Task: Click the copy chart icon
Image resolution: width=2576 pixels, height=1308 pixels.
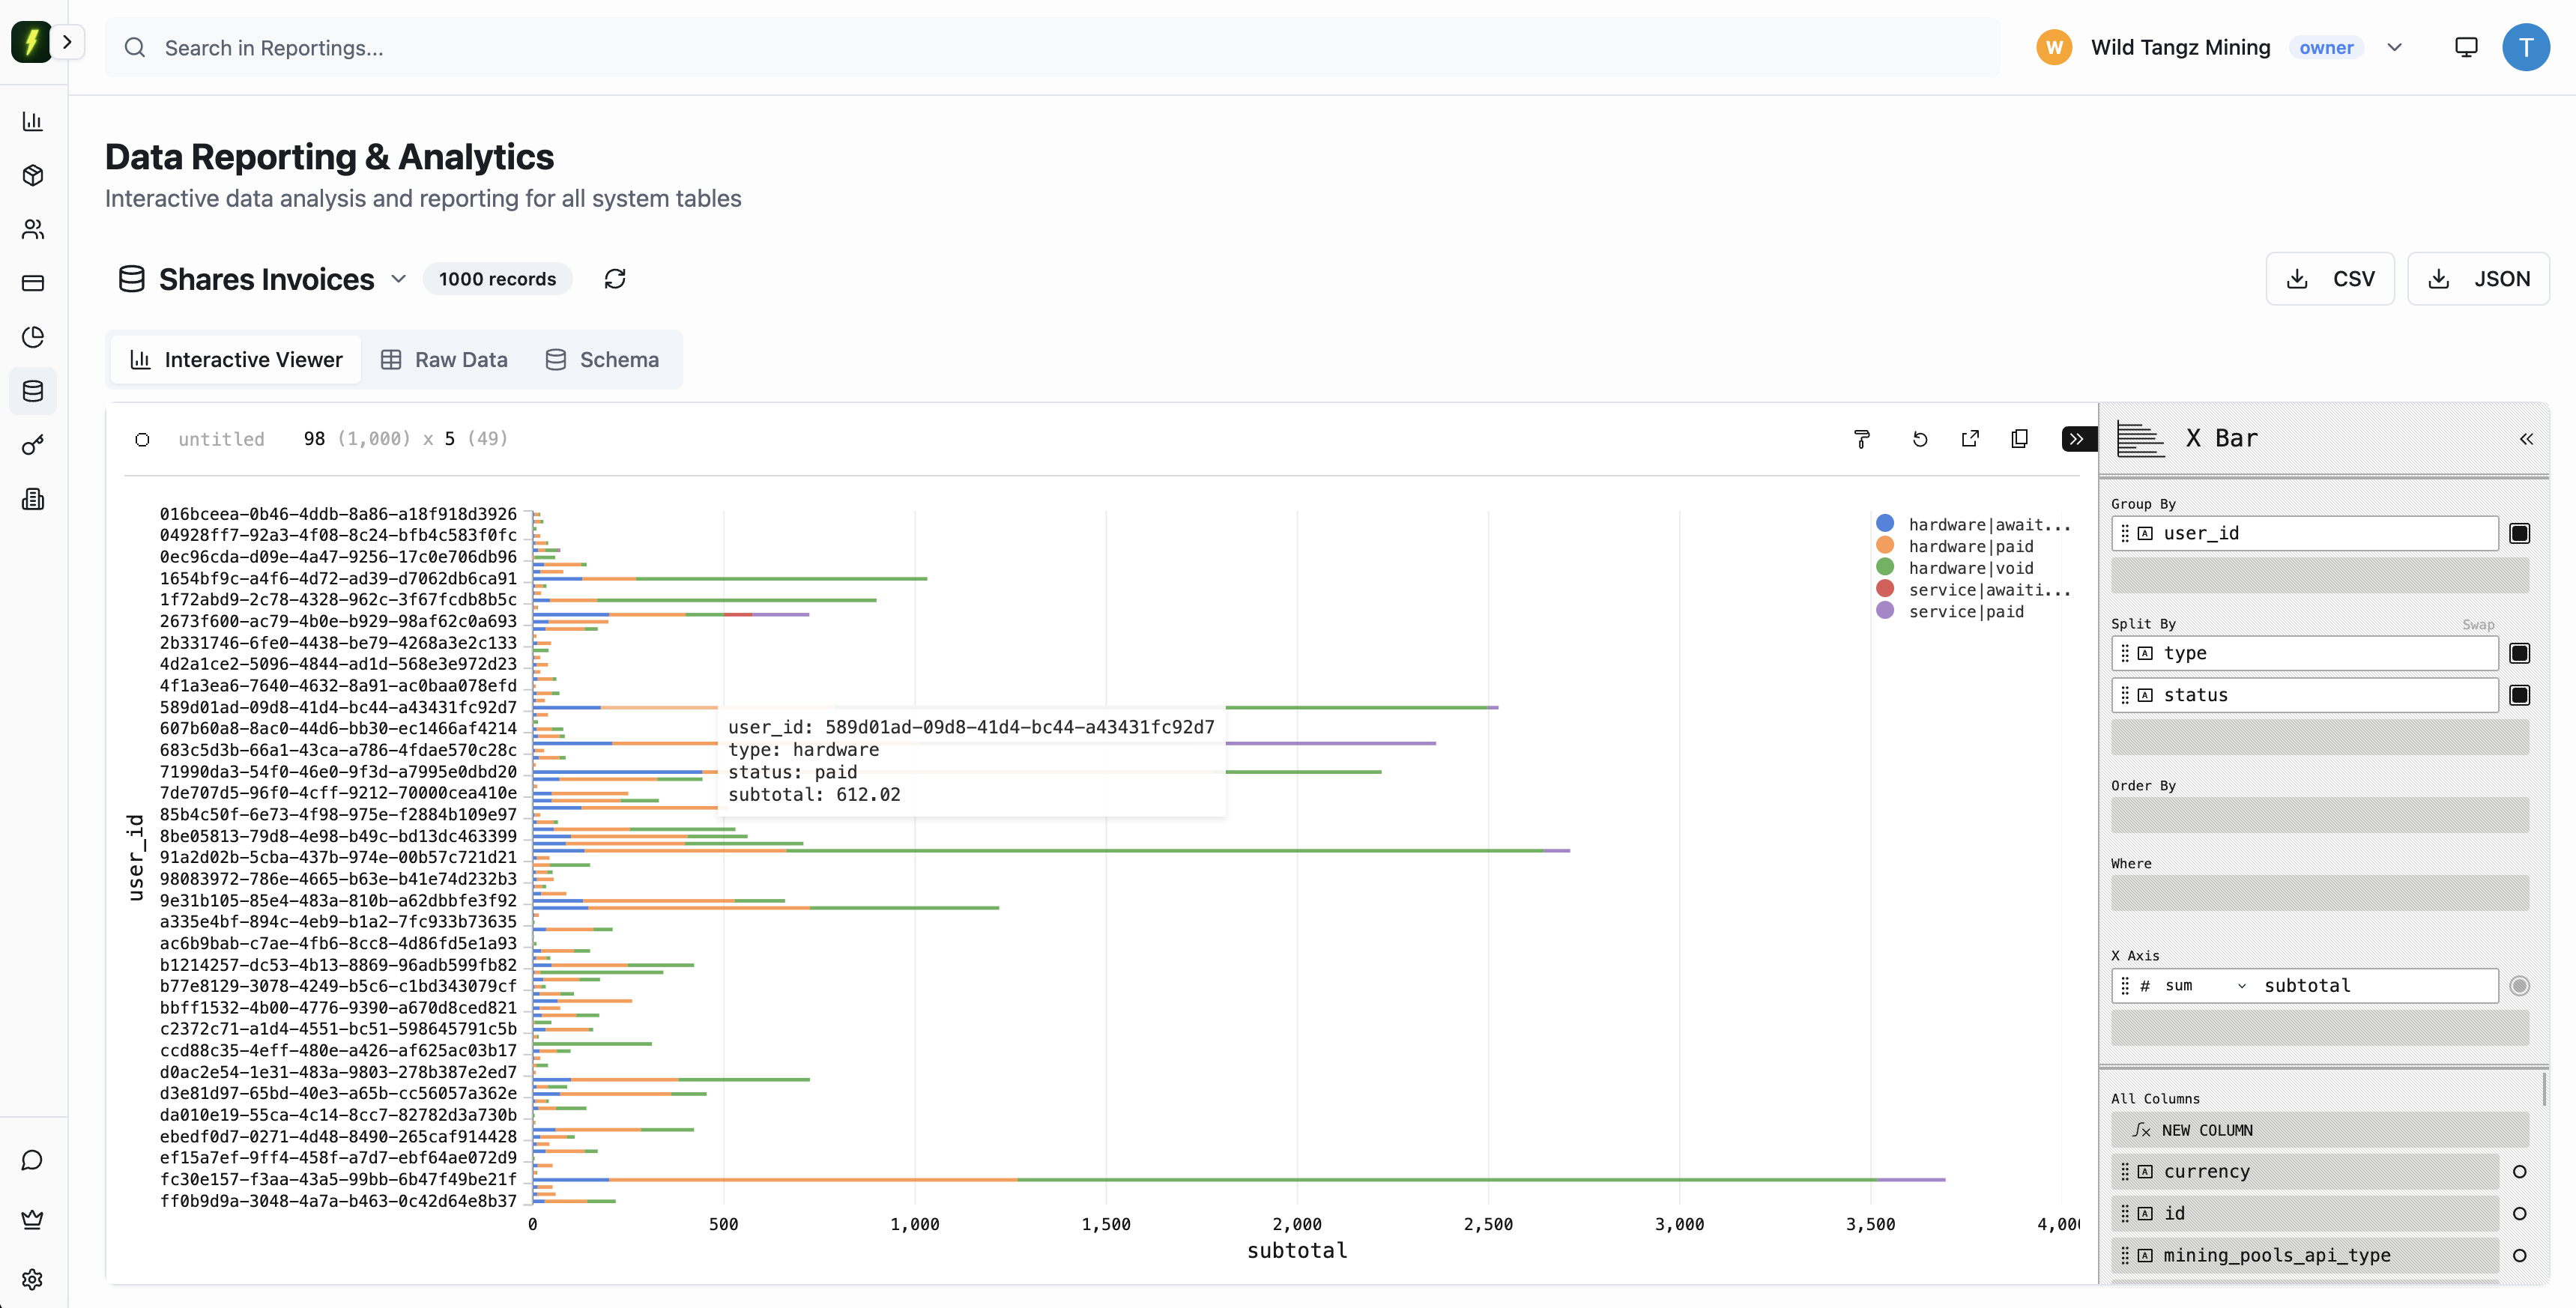Action: [x=2019, y=439]
